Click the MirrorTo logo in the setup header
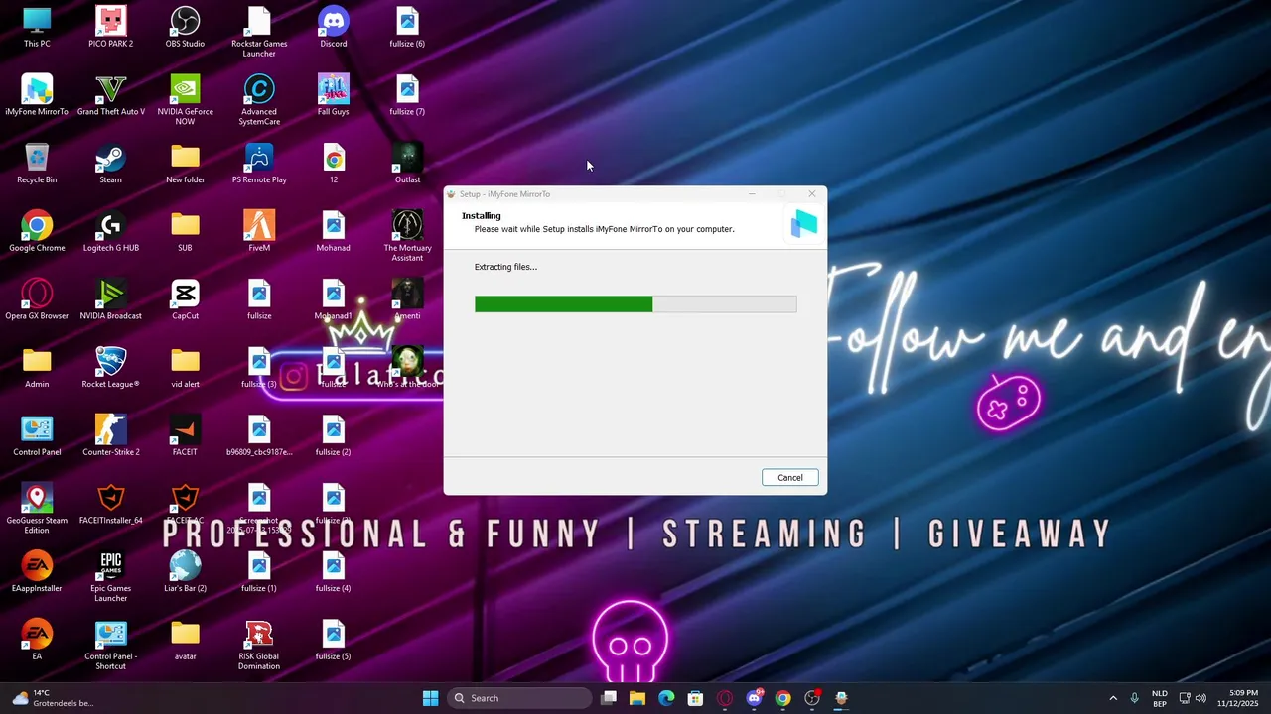The width and height of the screenshot is (1271, 714). 803,225
